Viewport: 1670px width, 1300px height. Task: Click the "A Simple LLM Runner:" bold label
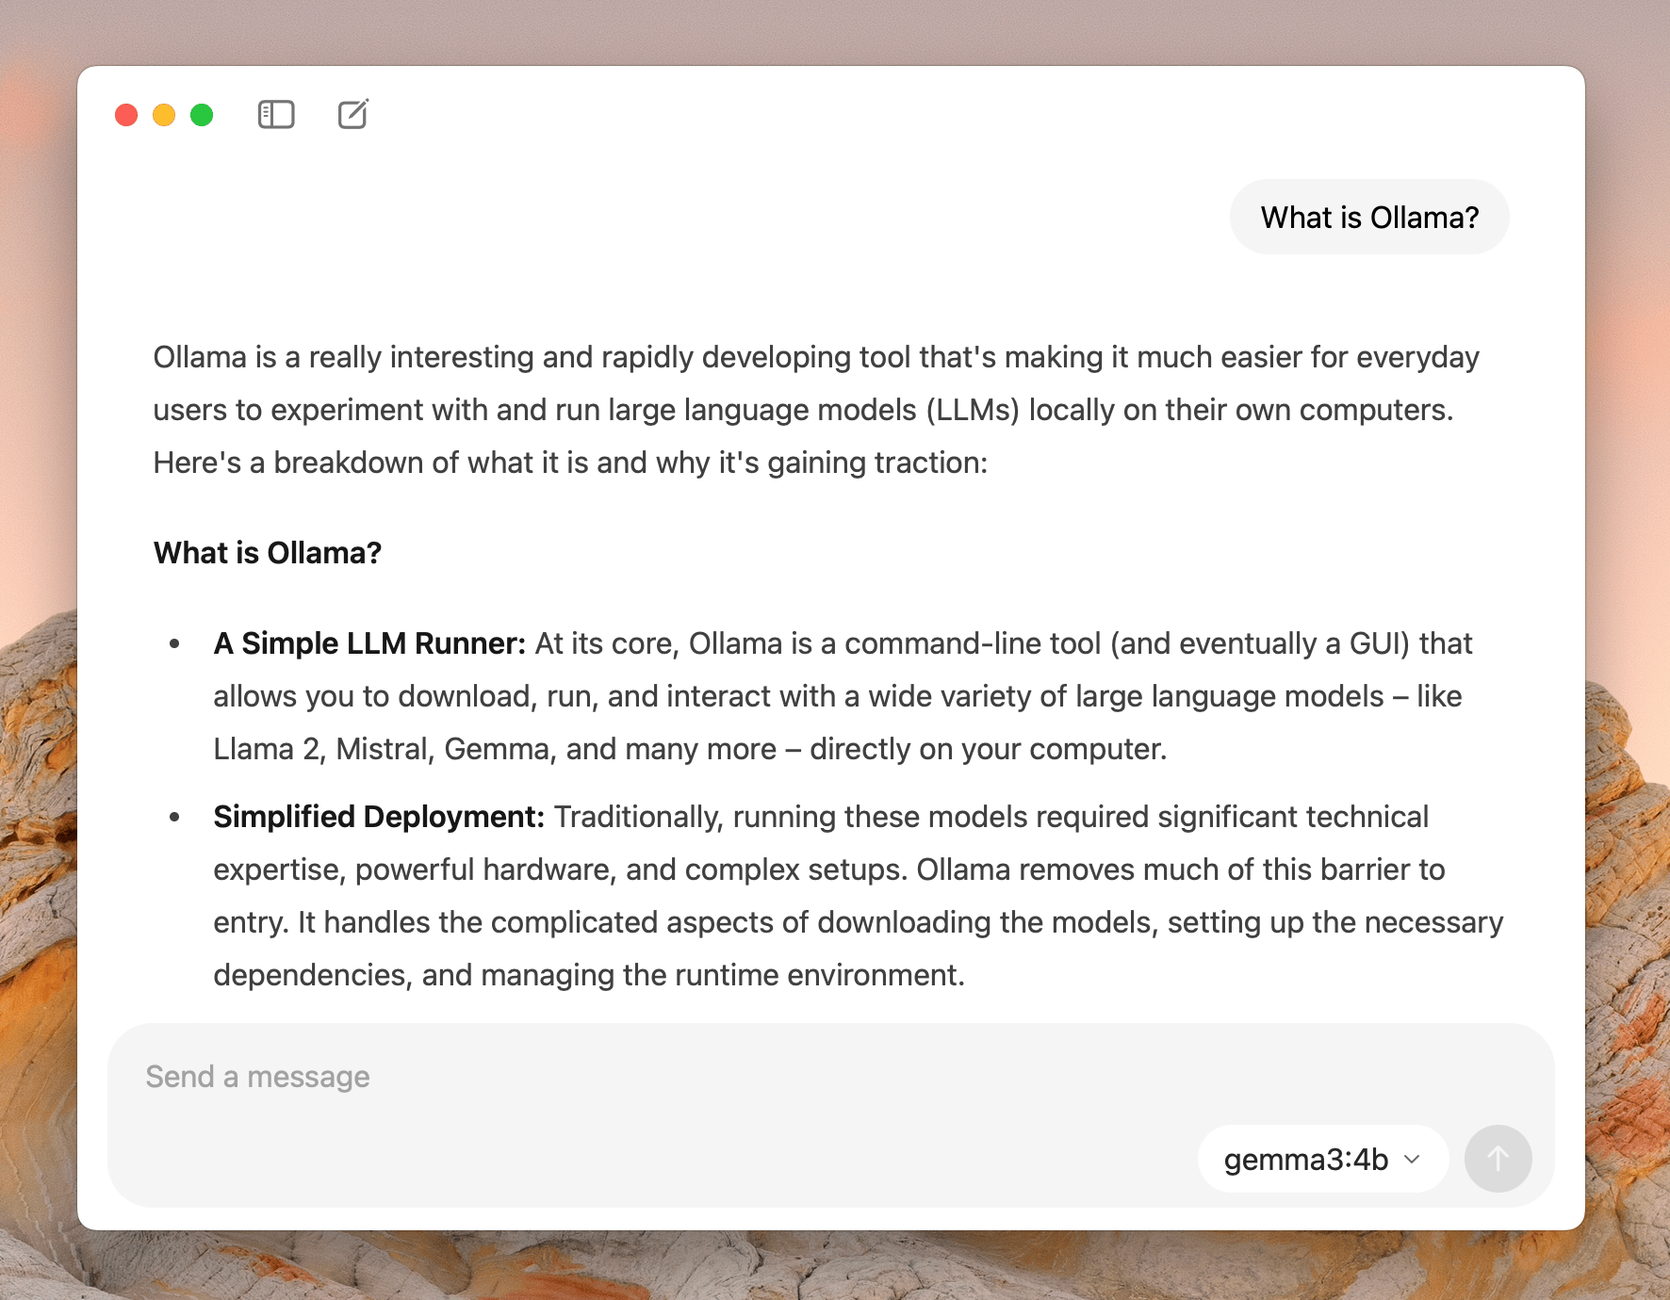point(369,643)
